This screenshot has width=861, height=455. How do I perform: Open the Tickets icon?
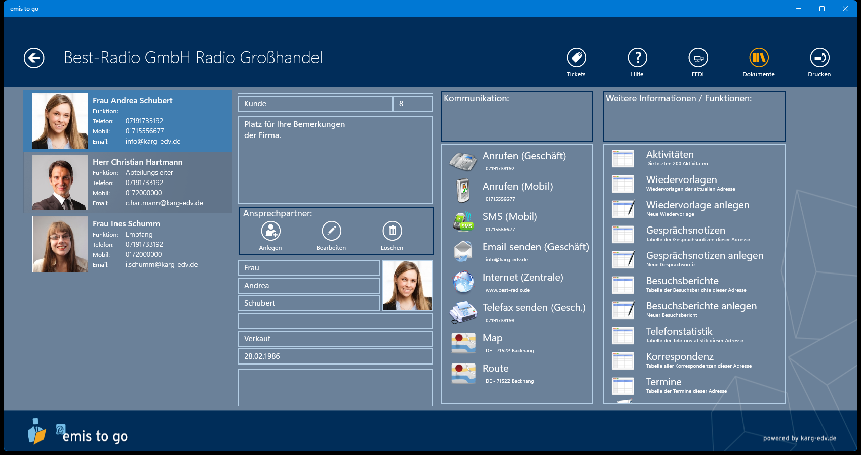coord(576,58)
